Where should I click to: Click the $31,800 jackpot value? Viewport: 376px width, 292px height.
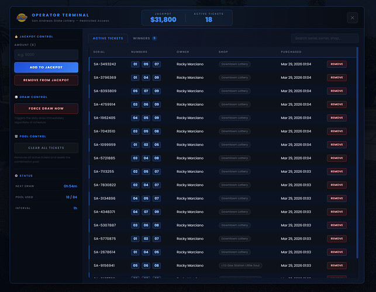(x=163, y=20)
